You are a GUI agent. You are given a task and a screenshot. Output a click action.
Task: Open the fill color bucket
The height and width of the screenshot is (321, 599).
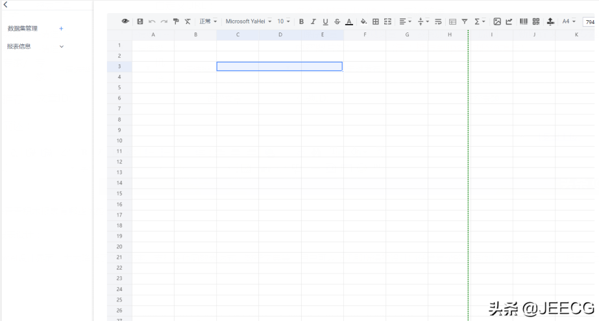point(363,21)
